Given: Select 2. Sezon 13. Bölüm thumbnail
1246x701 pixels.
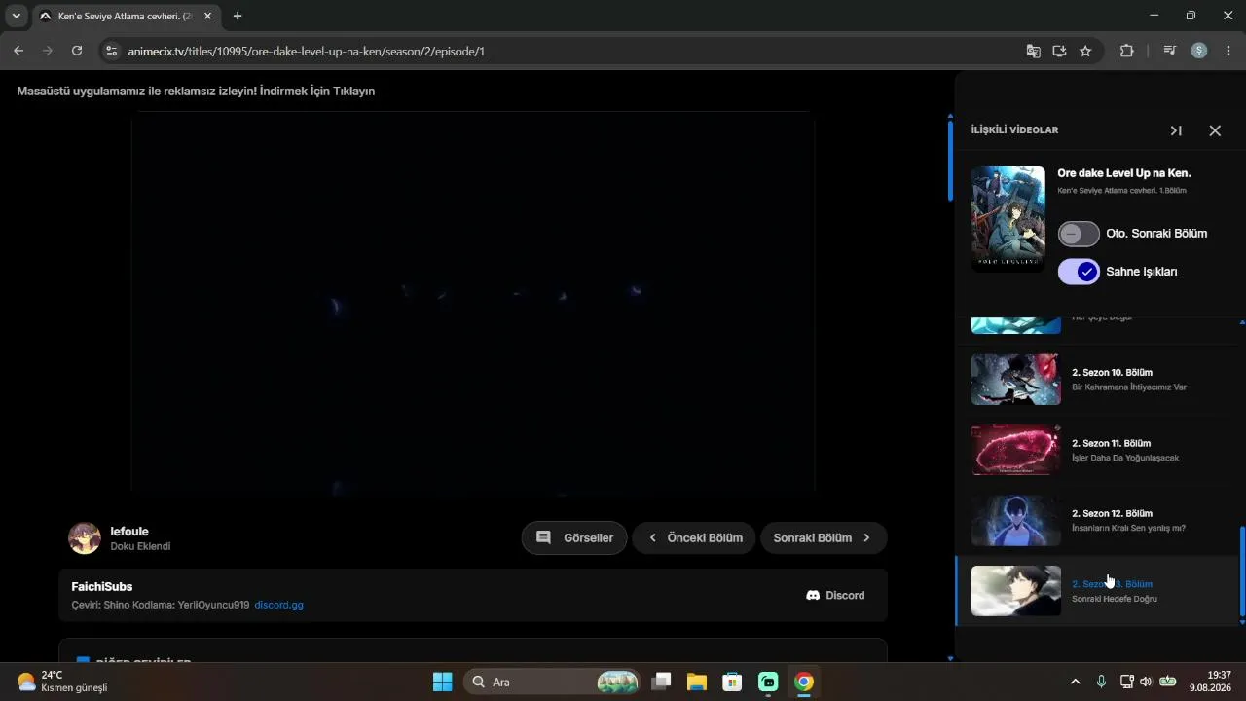Looking at the screenshot, I should coord(1016,591).
